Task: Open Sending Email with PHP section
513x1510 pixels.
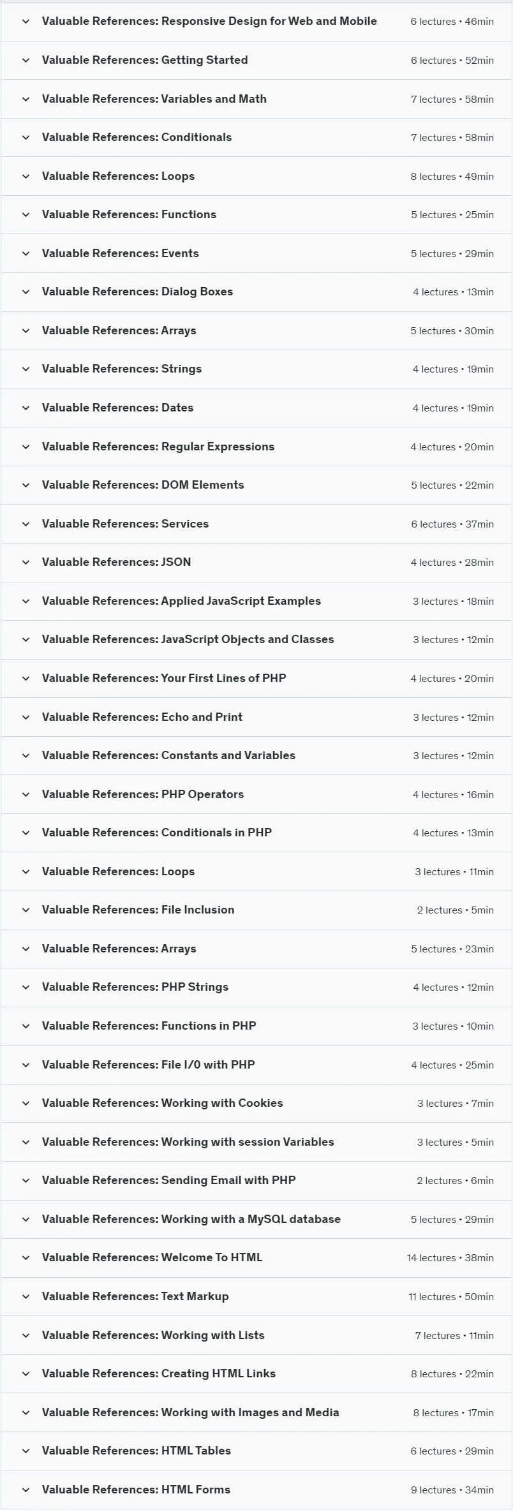Action: (x=256, y=1180)
